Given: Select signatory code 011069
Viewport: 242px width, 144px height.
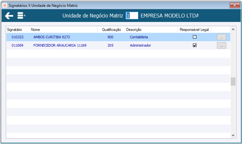Looking at the screenshot, I should 18,45.
